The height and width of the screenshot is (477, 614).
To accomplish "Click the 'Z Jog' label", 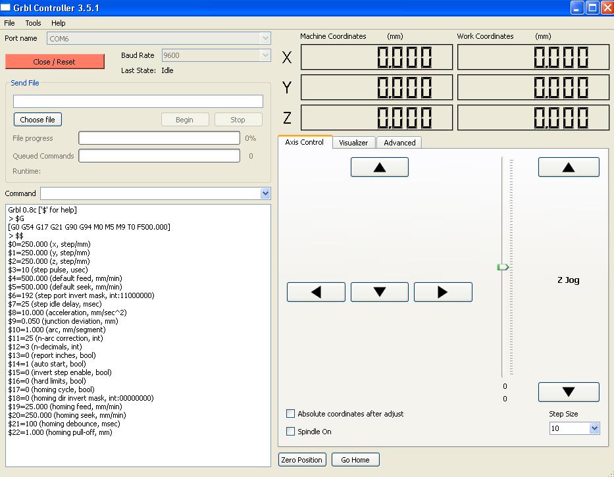I will coord(568,280).
